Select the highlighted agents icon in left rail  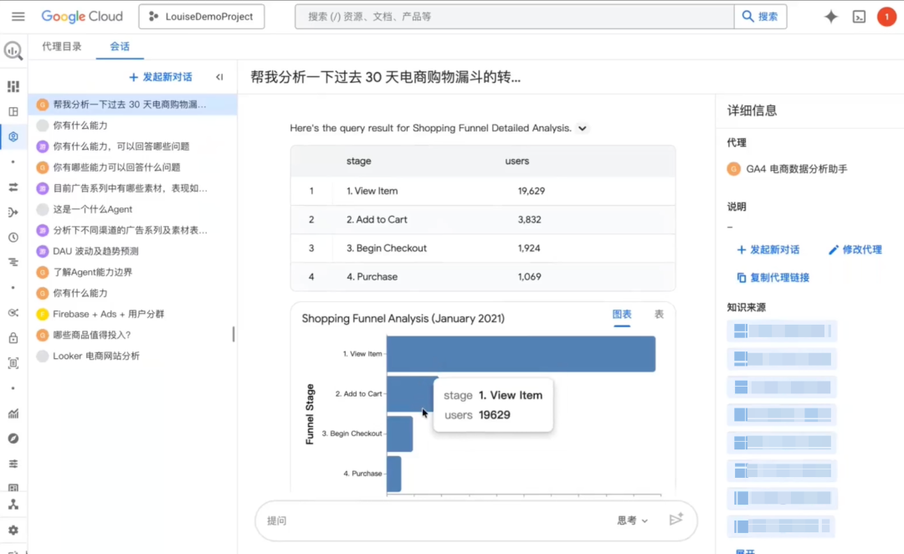coord(13,136)
